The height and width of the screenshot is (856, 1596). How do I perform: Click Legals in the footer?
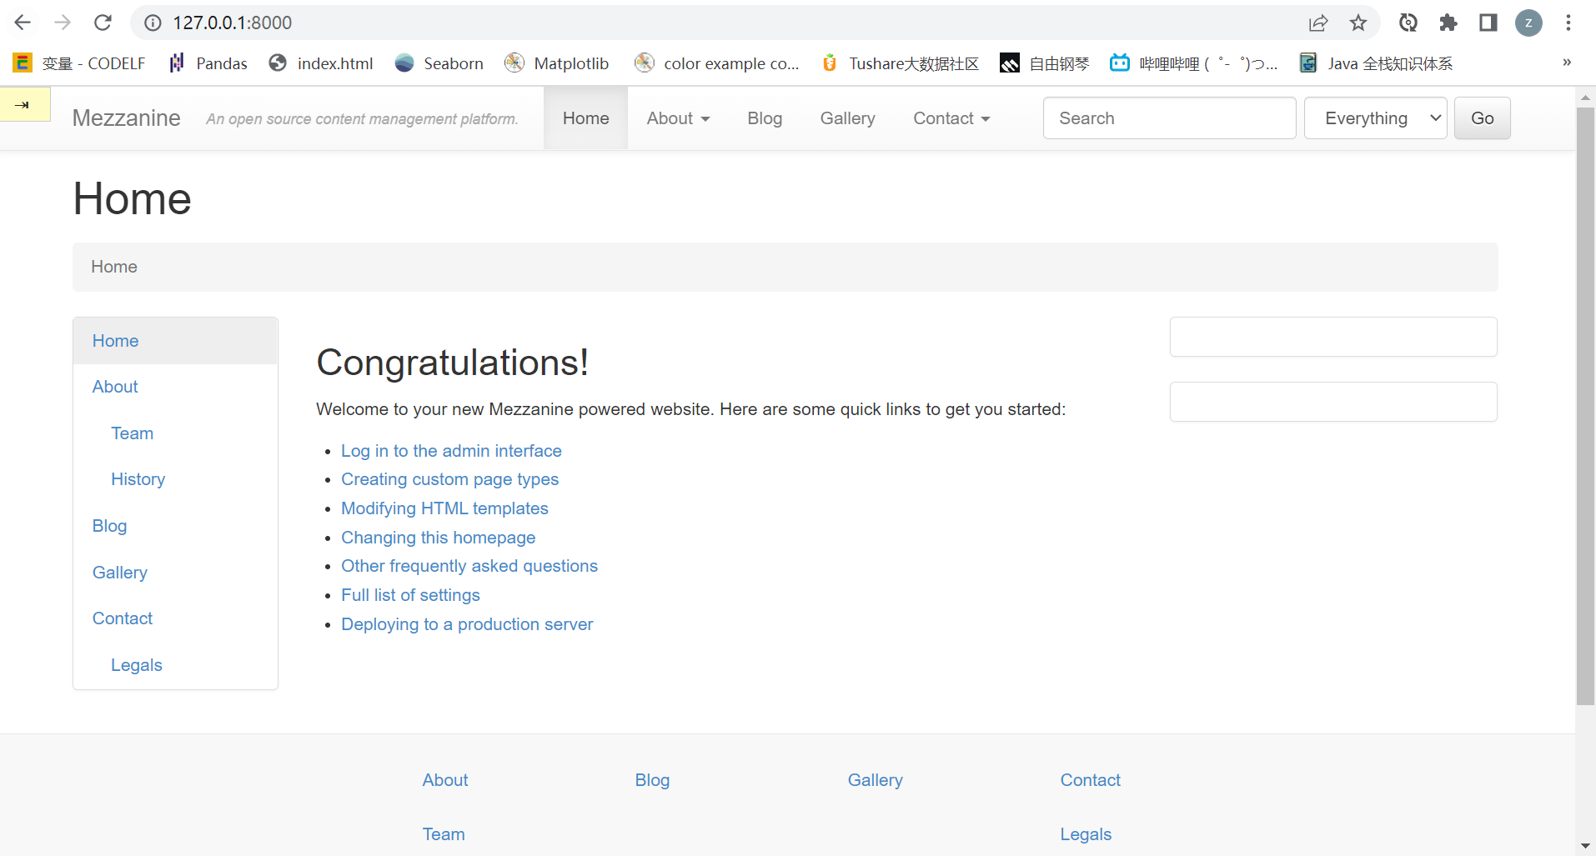(1086, 834)
